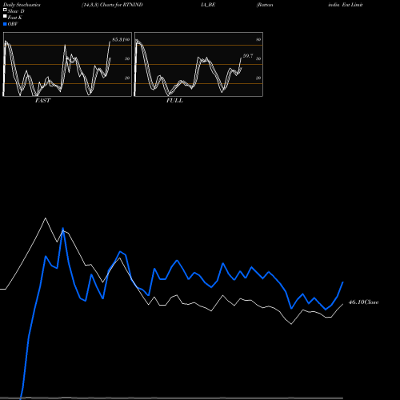400x400 pixels.
Task: Open the FAST stochastics chart panel
Action: click(x=67, y=64)
